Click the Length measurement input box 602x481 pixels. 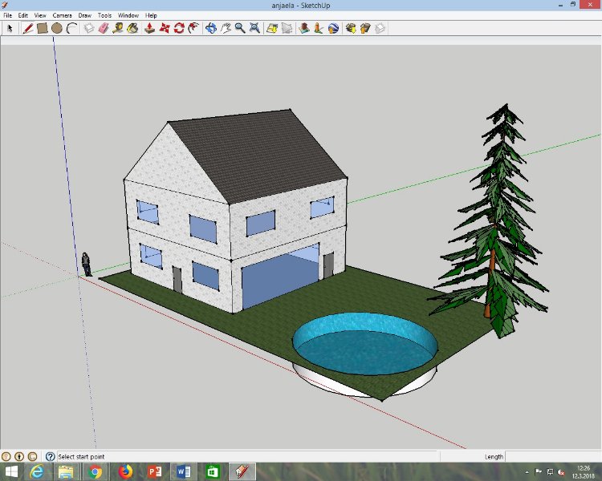pos(554,456)
